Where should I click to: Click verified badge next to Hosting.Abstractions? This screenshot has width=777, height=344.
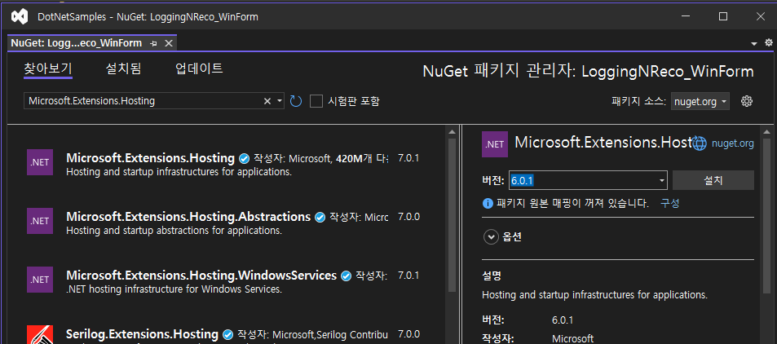click(x=320, y=217)
